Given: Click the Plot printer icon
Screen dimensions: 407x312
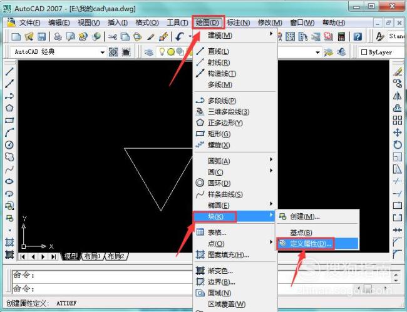Looking at the screenshot, I should (x=58, y=36).
